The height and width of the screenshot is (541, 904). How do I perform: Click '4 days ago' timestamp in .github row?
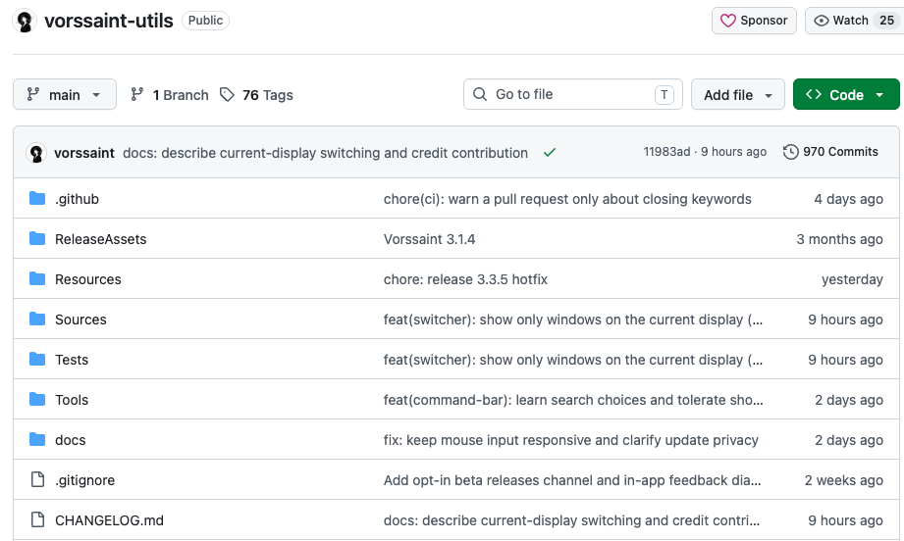pos(848,199)
